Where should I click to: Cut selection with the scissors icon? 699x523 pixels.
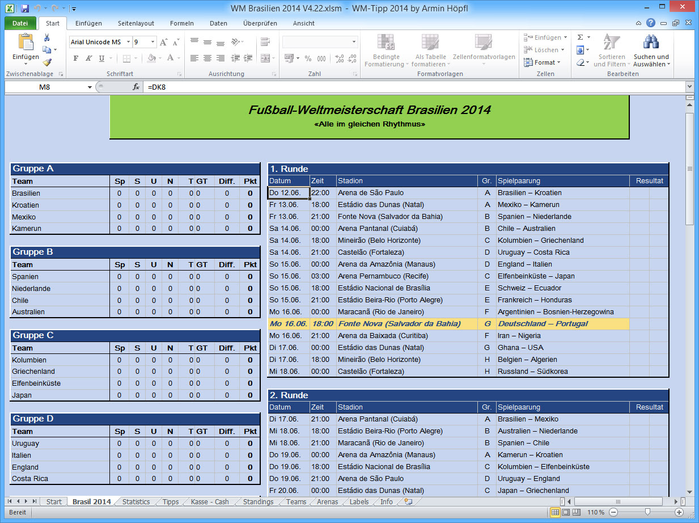click(x=47, y=37)
